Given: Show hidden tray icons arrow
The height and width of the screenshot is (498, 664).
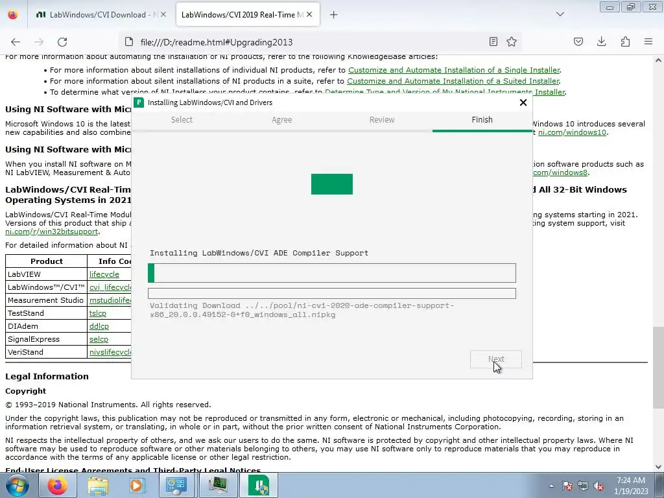Looking at the screenshot, I should pyautogui.click(x=551, y=486).
